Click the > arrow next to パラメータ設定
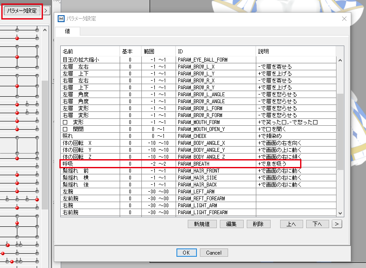This screenshot has height=268, width=366. click(46, 11)
